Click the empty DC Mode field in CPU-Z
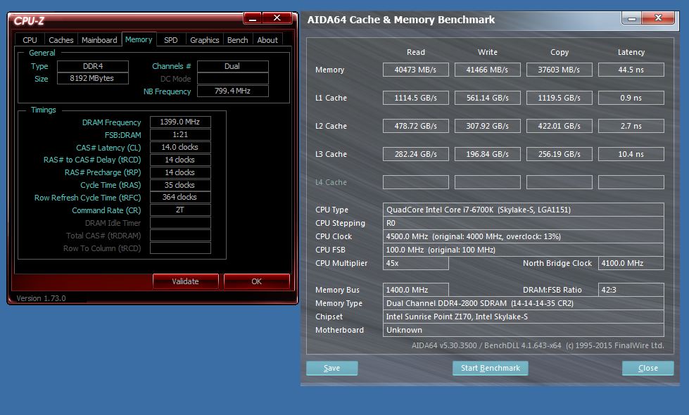Viewport: 689px width, 415px height. (232, 79)
